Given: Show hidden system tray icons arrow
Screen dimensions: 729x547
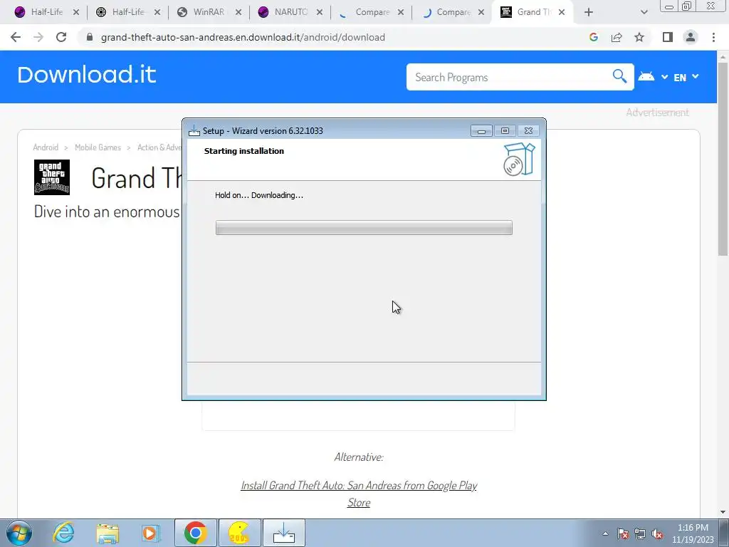Looking at the screenshot, I should point(605,533).
